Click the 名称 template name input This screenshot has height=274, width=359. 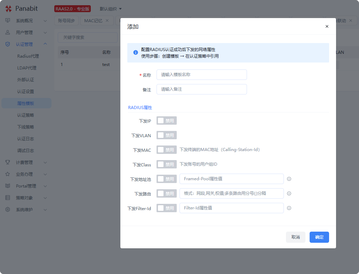tap(202, 75)
